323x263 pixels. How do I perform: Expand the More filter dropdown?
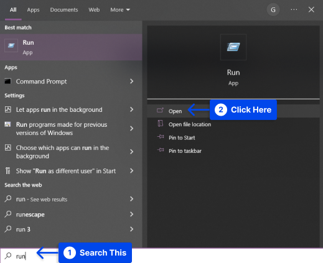click(x=120, y=10)
